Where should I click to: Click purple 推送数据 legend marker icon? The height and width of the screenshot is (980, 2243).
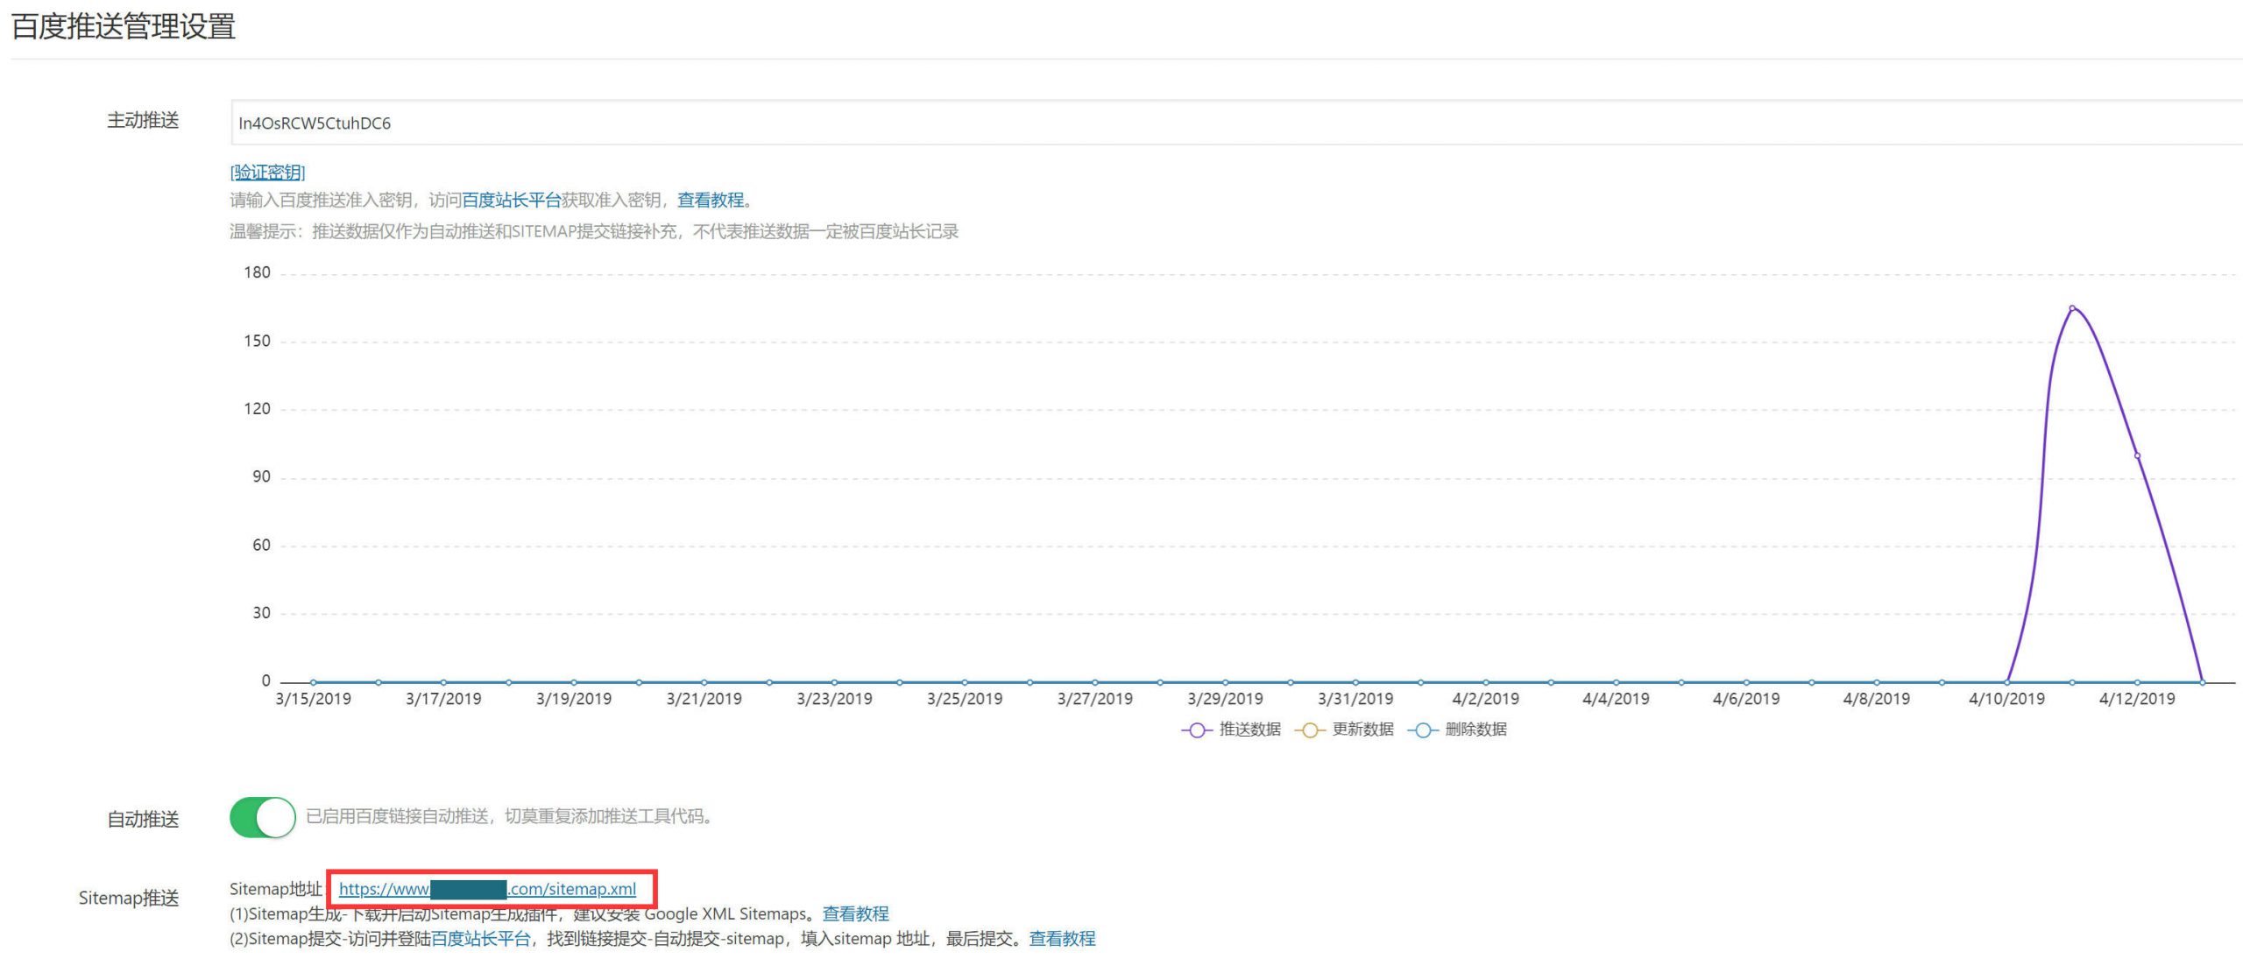[1197, 730]
